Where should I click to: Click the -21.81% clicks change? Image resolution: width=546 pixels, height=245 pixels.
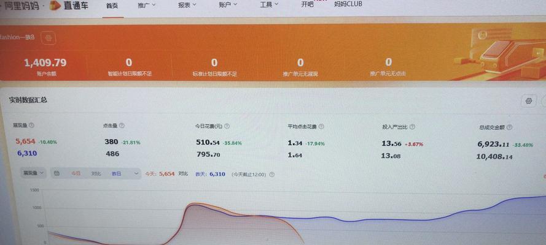tap(131, 142)
